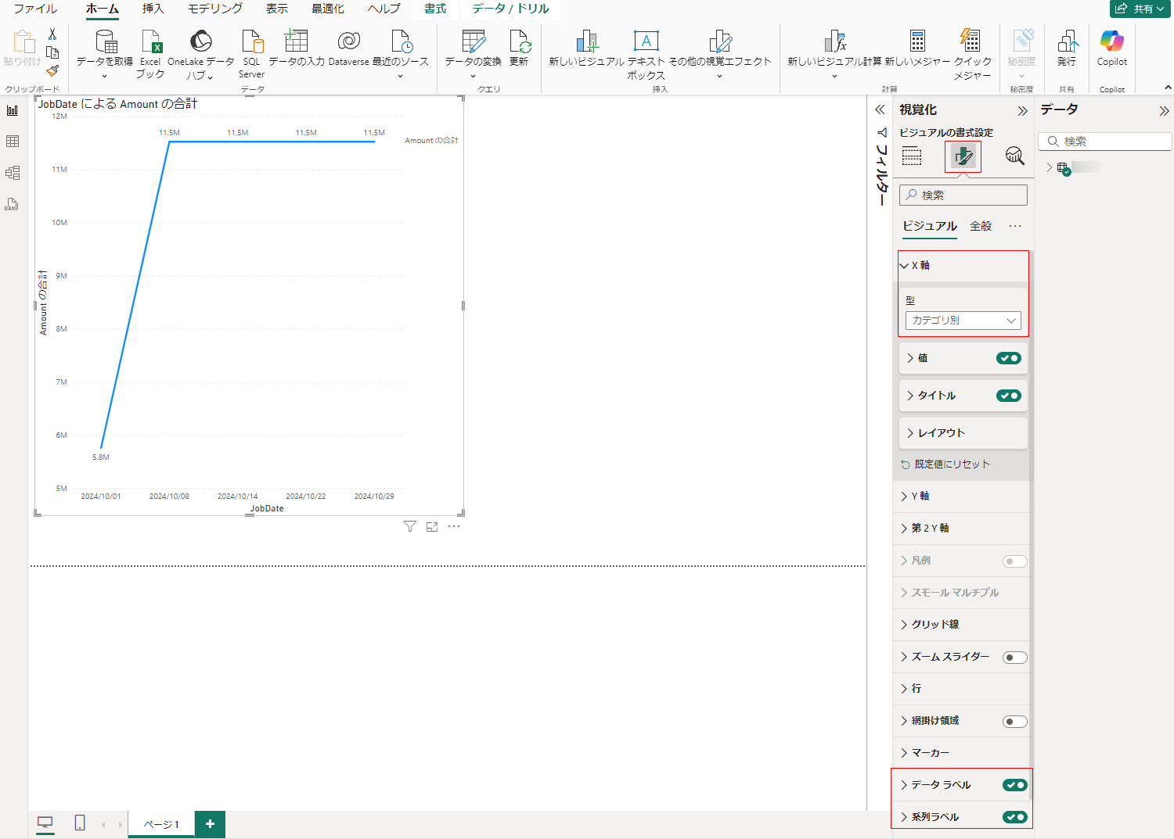Image resolution: width=1174 pixels, height=839 pixels.
Task: Open the 型 カテゴリ別 dropdown
Action: (x=963, y=321)
